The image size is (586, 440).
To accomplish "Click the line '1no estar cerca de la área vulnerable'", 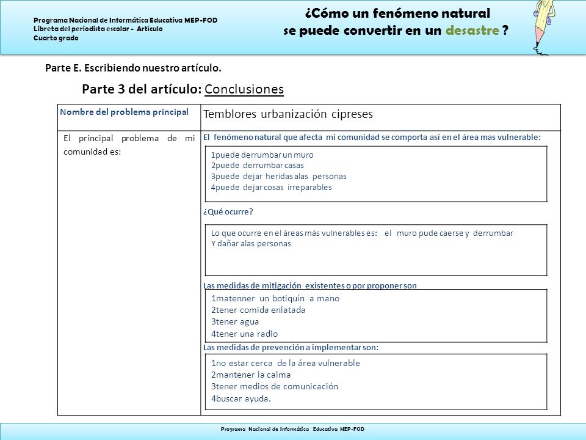I will [286, 363].
